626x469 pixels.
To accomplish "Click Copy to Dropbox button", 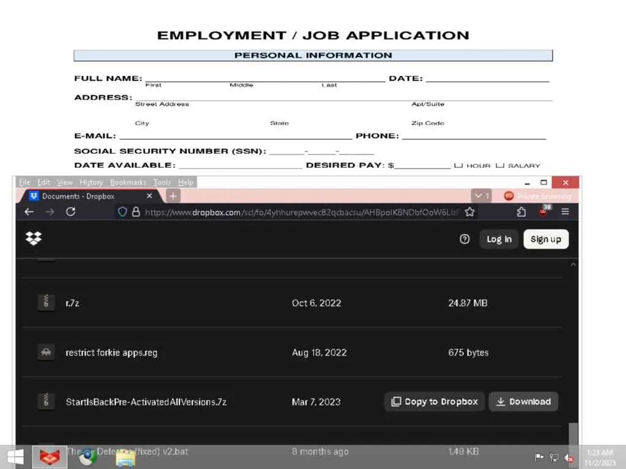I will (x=435, y=402).
